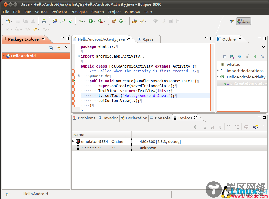
Task: Select the Java perspective button
Action: 244,21
